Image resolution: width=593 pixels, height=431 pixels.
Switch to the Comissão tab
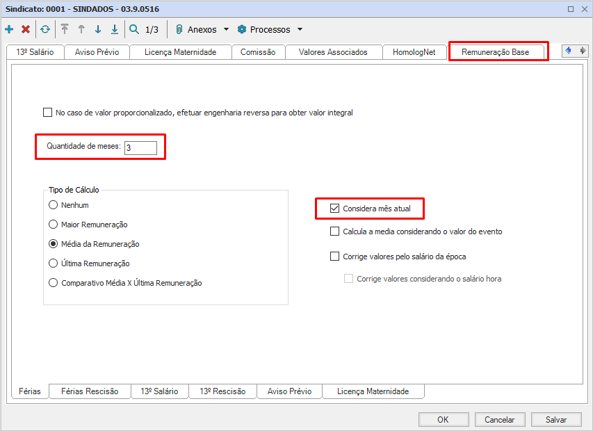[x=258, y=52]
